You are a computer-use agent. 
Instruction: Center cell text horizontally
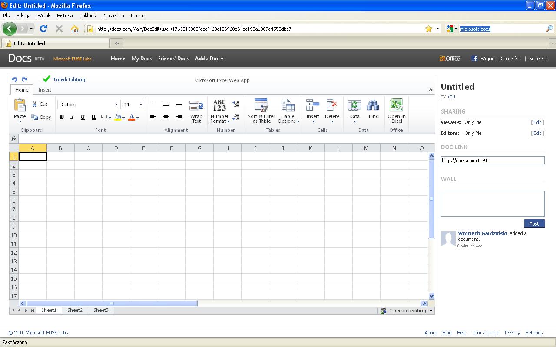(x=166, y=117)
